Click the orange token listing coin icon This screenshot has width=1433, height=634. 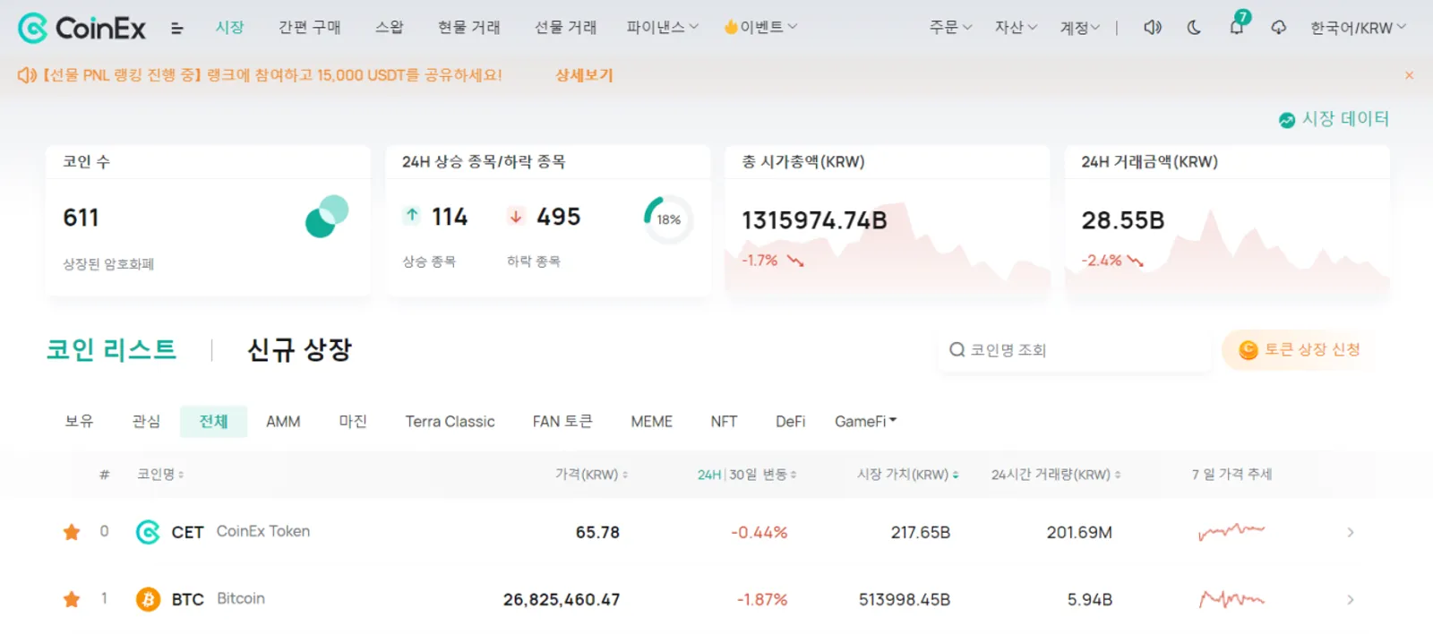click(x=1249, y=350)
